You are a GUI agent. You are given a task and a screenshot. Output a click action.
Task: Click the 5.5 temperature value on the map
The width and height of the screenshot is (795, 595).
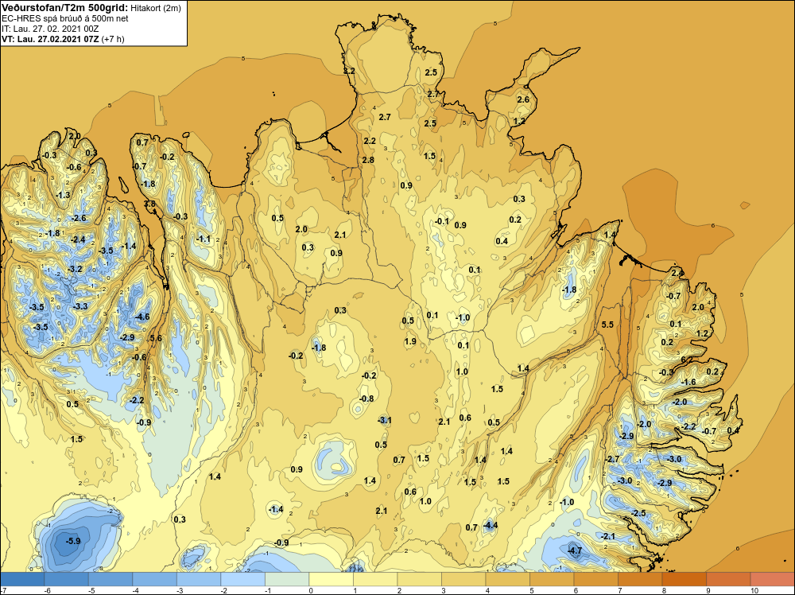[x=607, y=325]
